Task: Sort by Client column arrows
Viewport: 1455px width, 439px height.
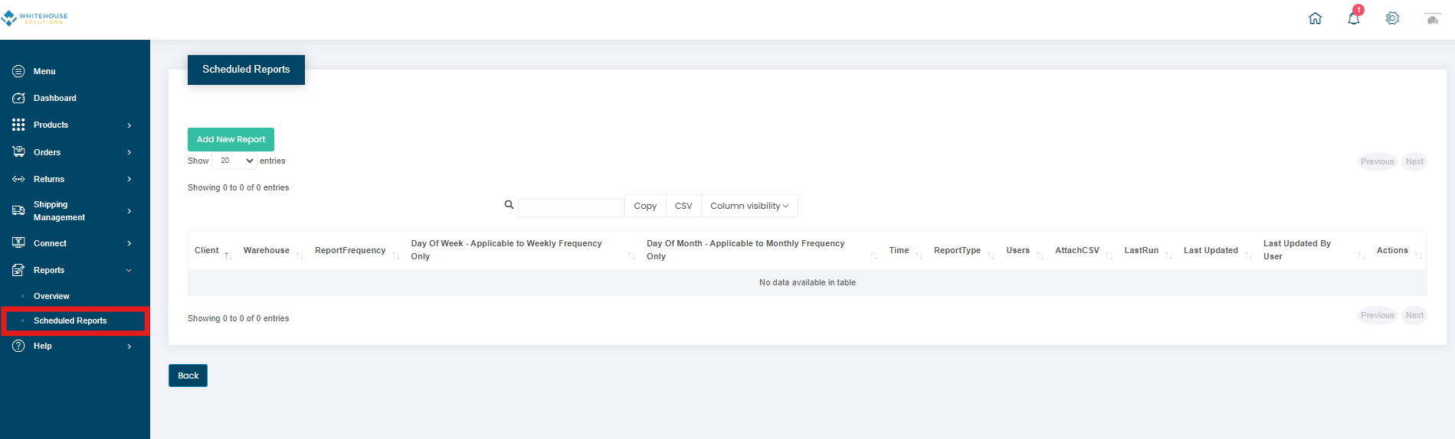Action: (228, 255)
